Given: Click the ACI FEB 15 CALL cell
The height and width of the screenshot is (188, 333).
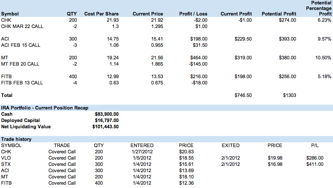Looking at the screenshot, I should pyautogui.click(x=21, y=45).
